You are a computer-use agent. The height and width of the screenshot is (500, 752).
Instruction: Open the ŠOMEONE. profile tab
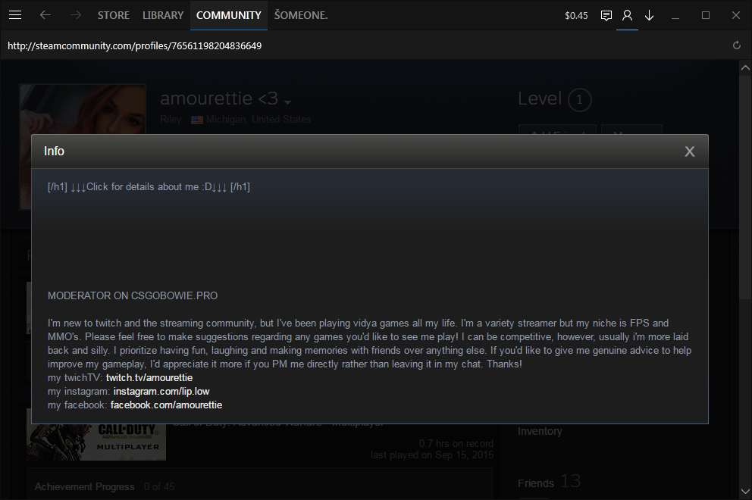click(x=301, y=15)
